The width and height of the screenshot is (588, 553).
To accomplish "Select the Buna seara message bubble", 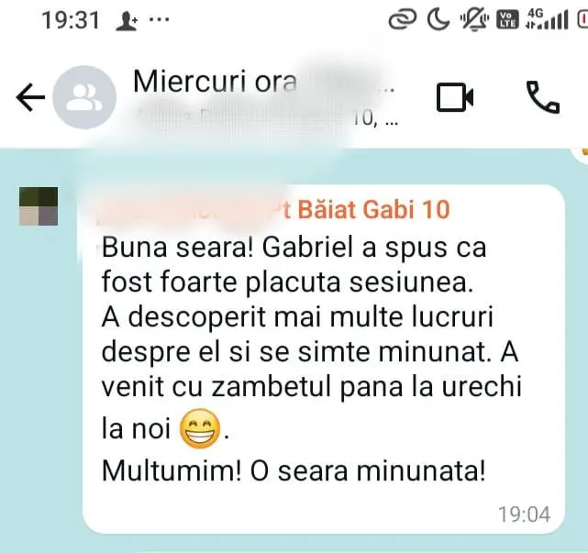I will tap(323, 359).
